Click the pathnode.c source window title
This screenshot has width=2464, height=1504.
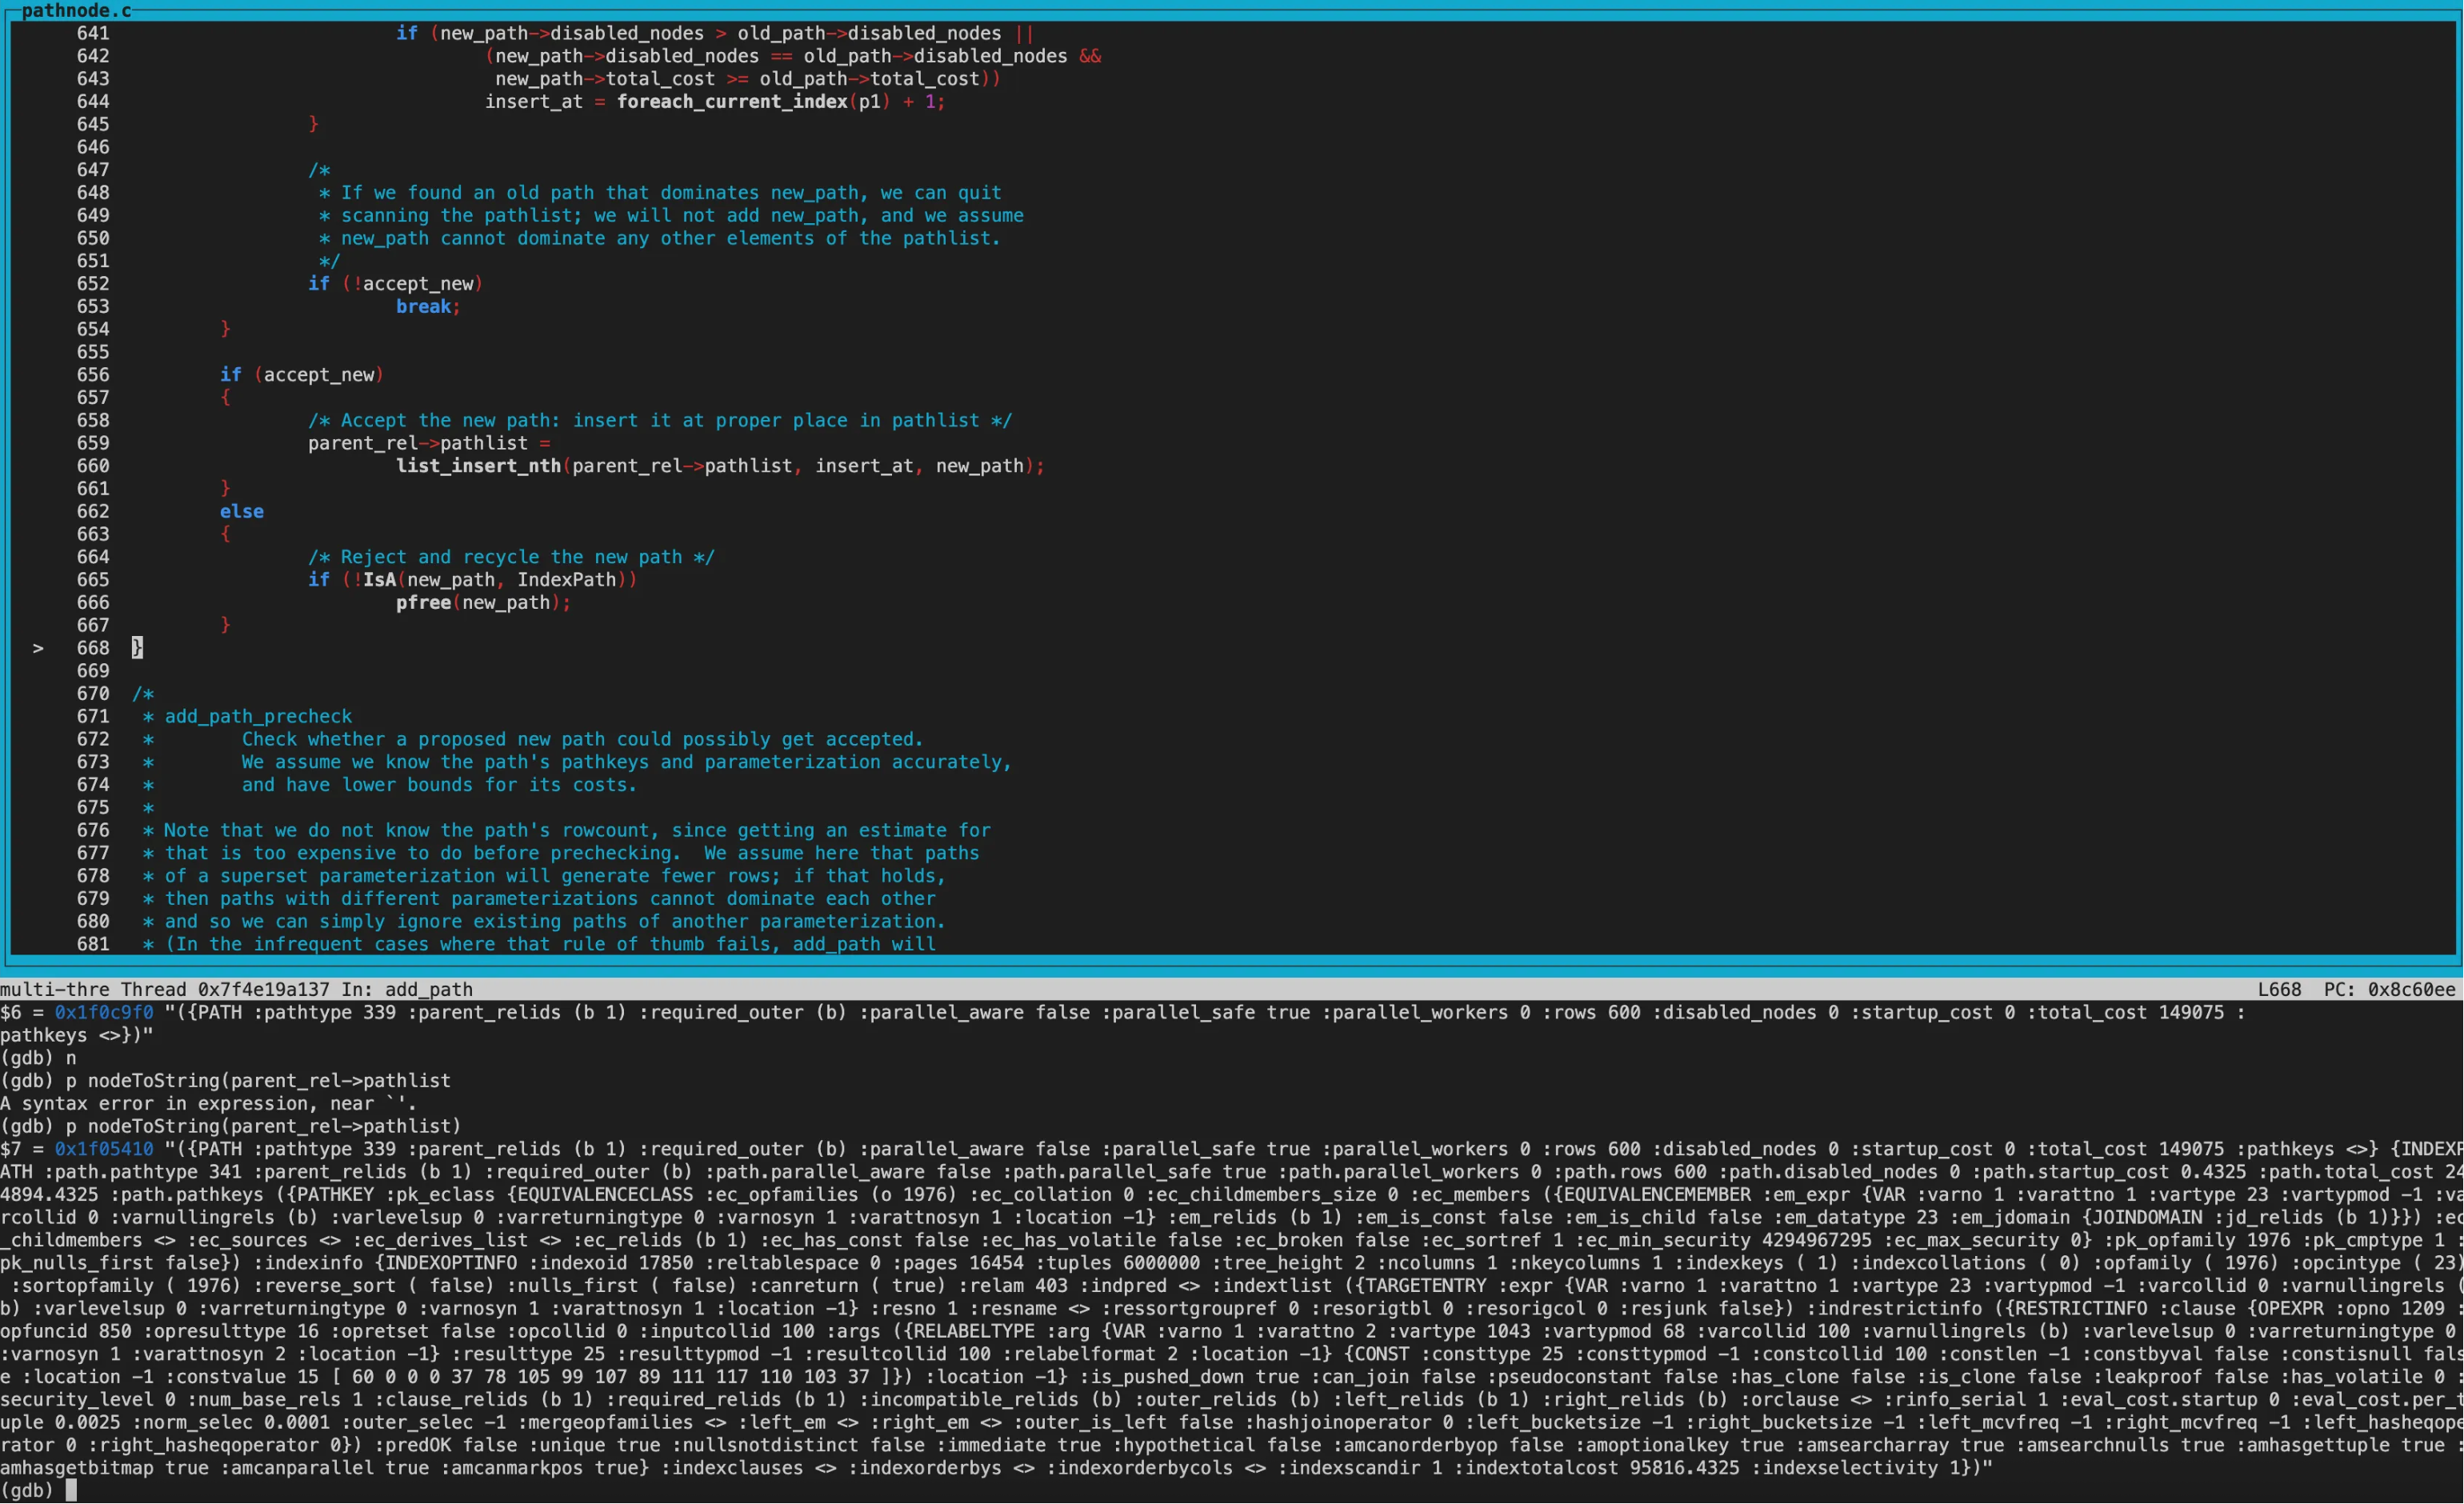click(x=76, y=11)
